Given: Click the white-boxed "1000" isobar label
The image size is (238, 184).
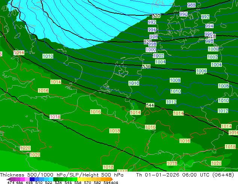Looking at the screenshot, I should pyautogui.click(x=151, y=50).
